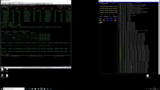Click the taskbar search box
This screenshot has height=90, width=160.
14,89
